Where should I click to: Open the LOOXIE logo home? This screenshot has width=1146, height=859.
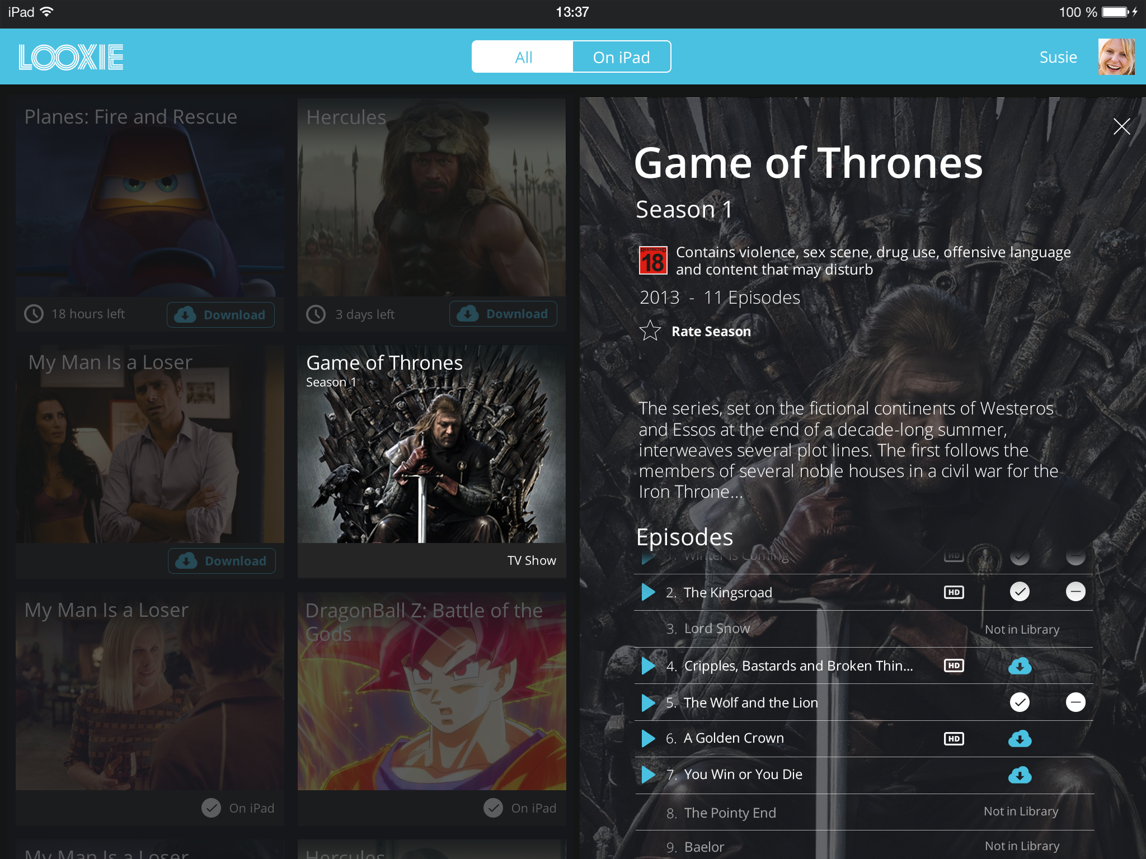[x=71, y=57]
